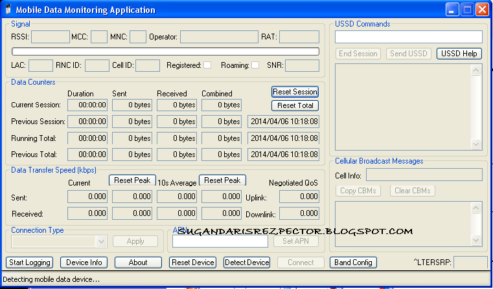
Task: Click broadcast messages scrollbar down arrow
Action: click(476, 241)
